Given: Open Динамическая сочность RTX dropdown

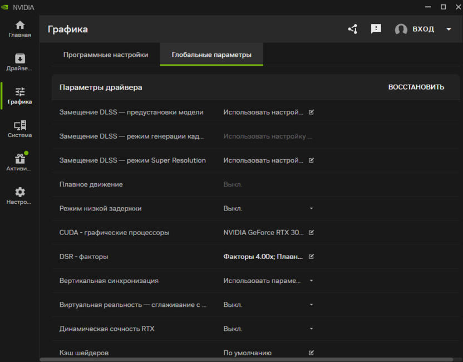Looking at the screenshot, I should 311,329.
